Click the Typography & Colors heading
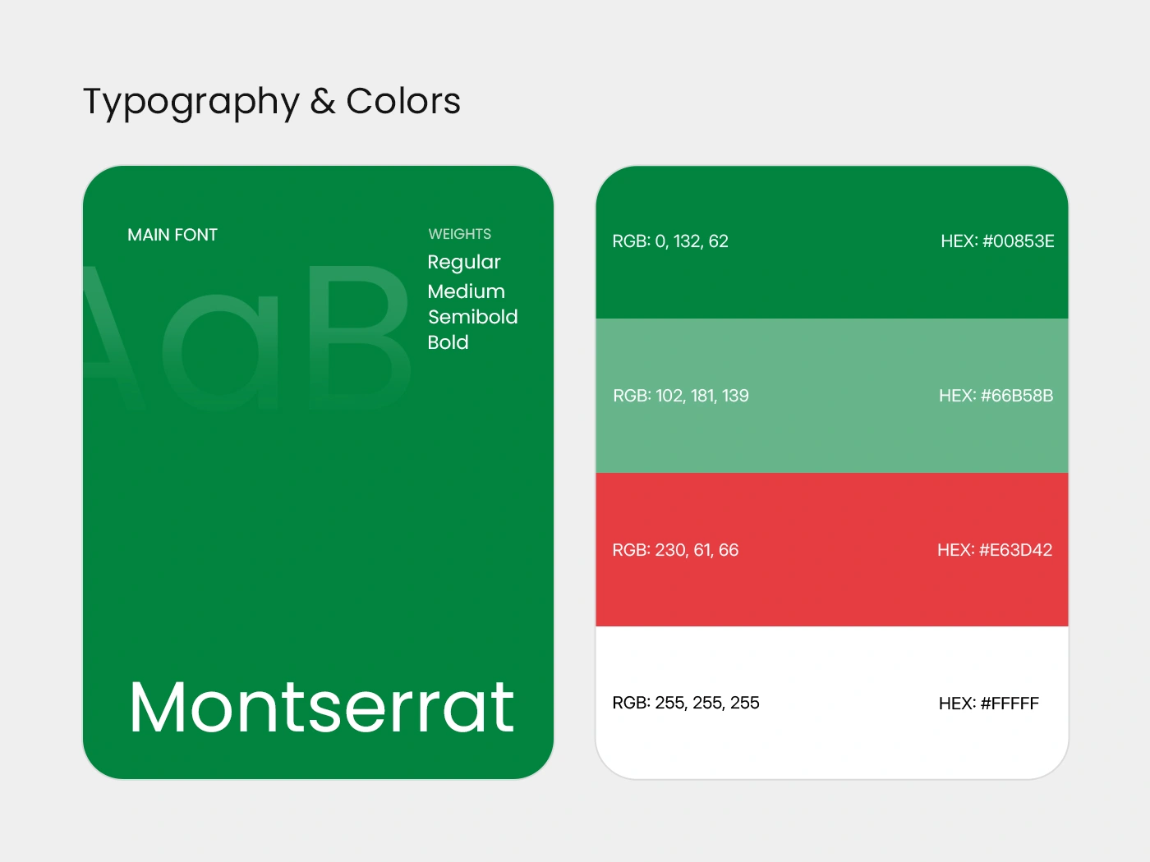Screen dimensions: 1150x862 272,103
